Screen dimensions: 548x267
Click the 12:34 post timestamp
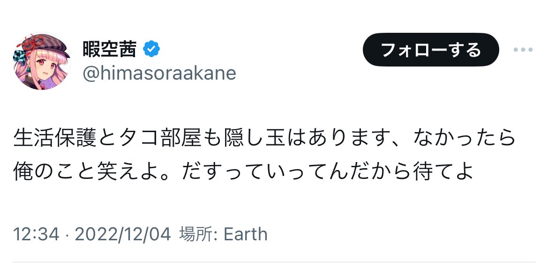(x=36, y=234)
